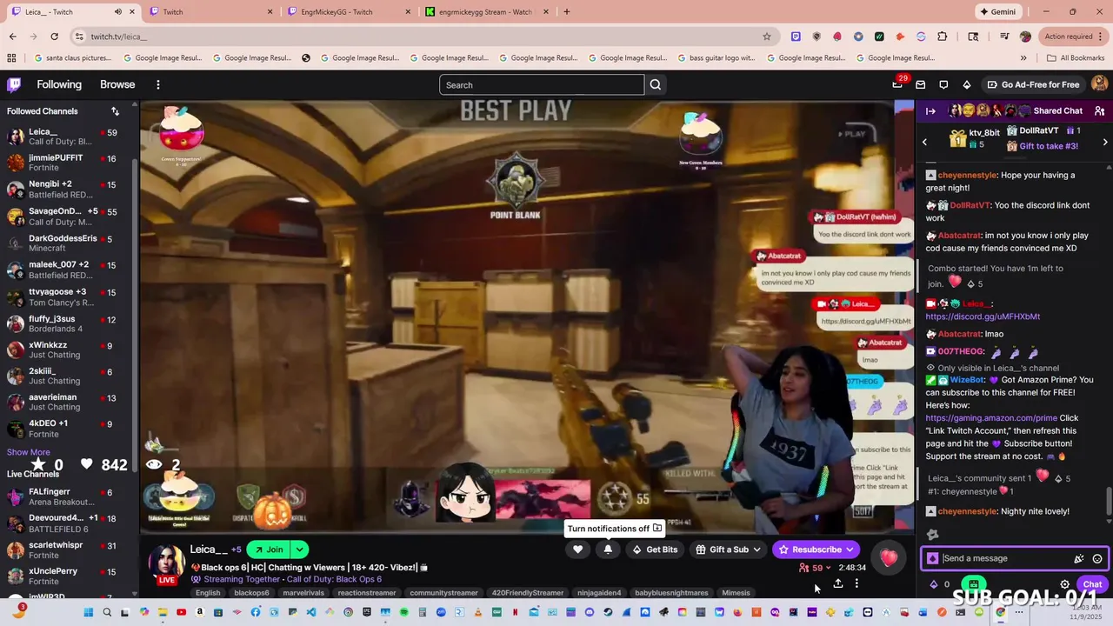Switch to the second Twitch browser tab
Image resolution: width=1113 pixels, height=626 pixels.
coord(210,12)
